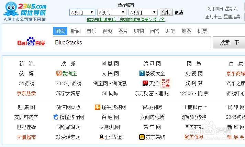Viewport: 245px width, 147px height.
Task: Open the 人民网 link
Action: point(110,73)
